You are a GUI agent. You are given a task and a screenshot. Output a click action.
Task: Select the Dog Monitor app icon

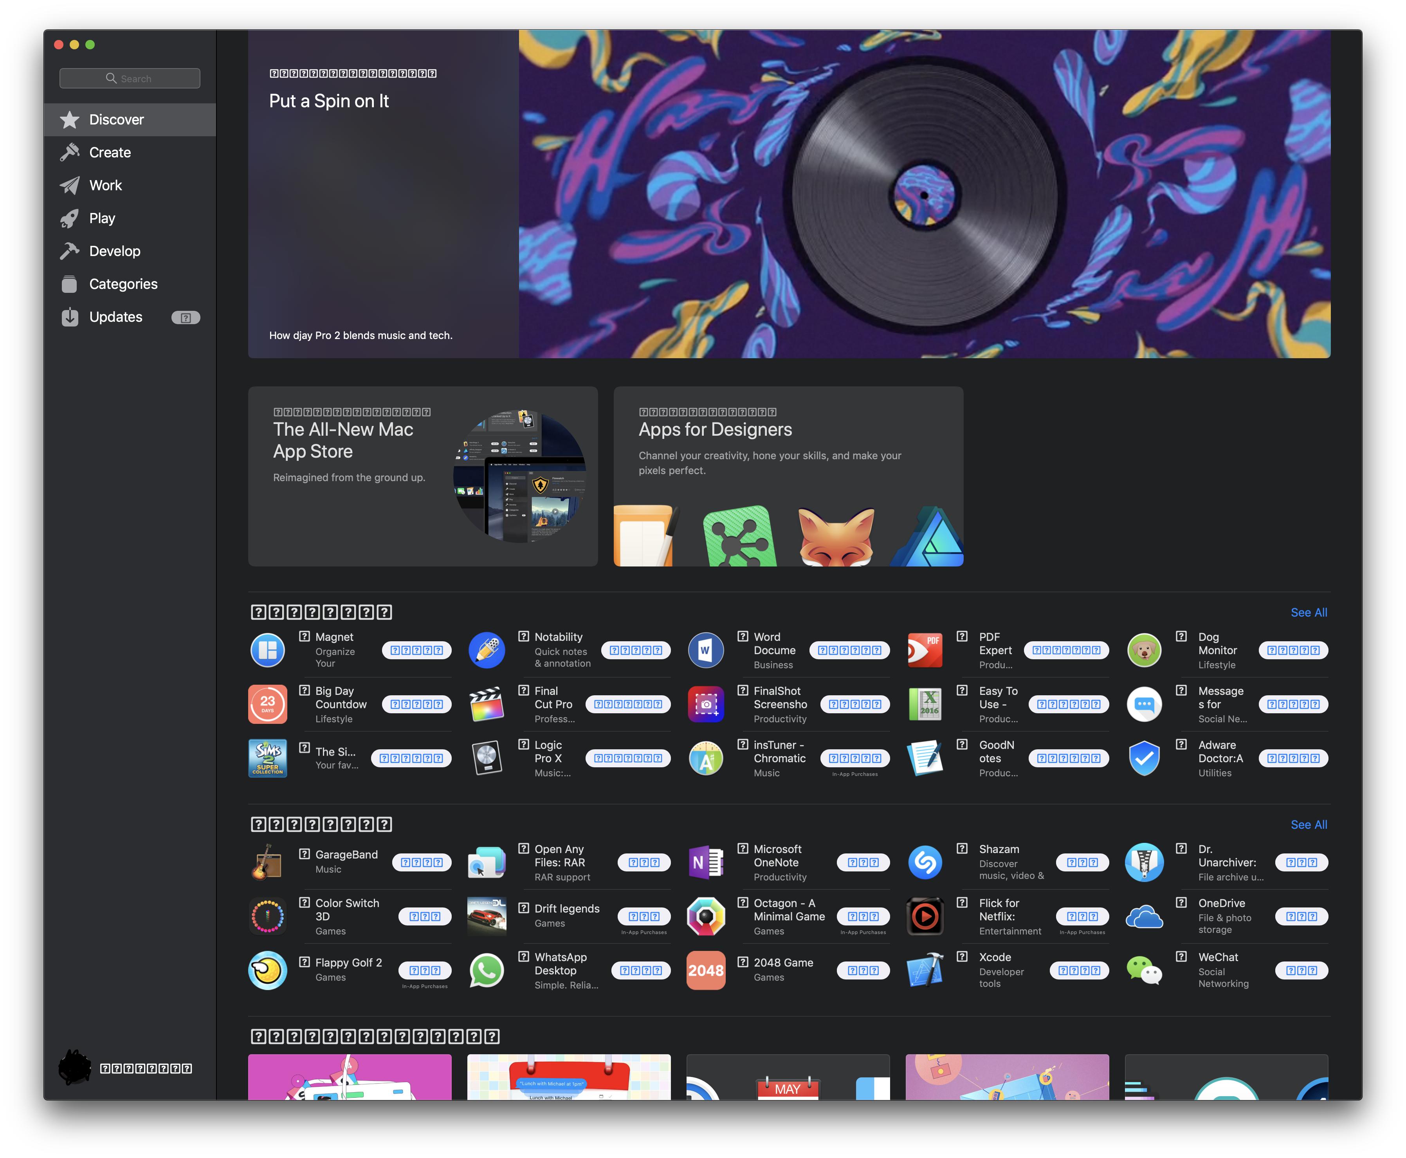1144,650
